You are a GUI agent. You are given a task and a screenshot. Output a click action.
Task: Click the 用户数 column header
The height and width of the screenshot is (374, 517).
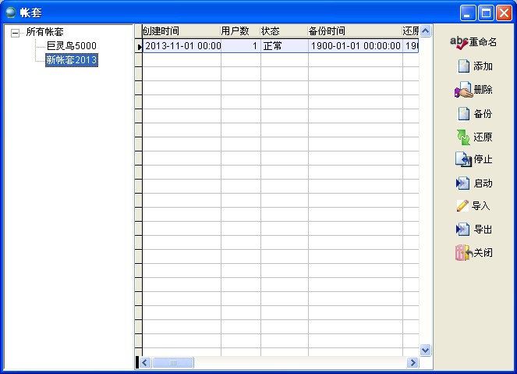coord(240,31)
